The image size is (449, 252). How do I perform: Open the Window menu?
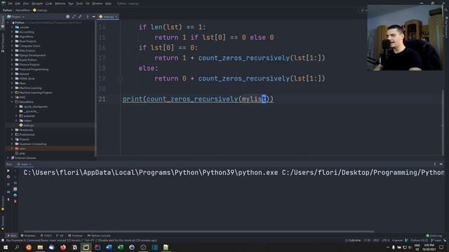(x=97, y=3)
